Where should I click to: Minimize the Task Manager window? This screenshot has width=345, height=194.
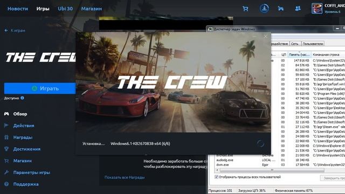[337, 29]
